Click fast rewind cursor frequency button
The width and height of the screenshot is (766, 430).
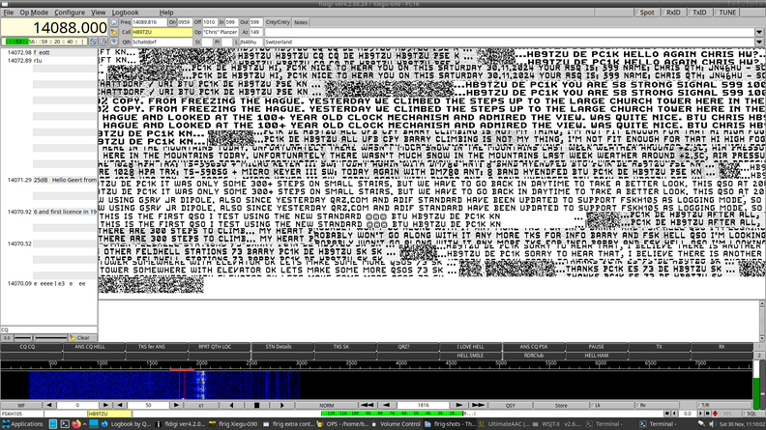367,405
